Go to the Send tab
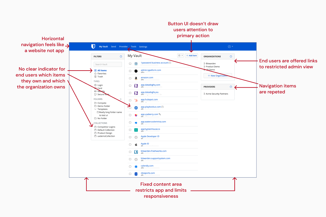The height and width of the screenshot is (217, 326). click(114, 47)
